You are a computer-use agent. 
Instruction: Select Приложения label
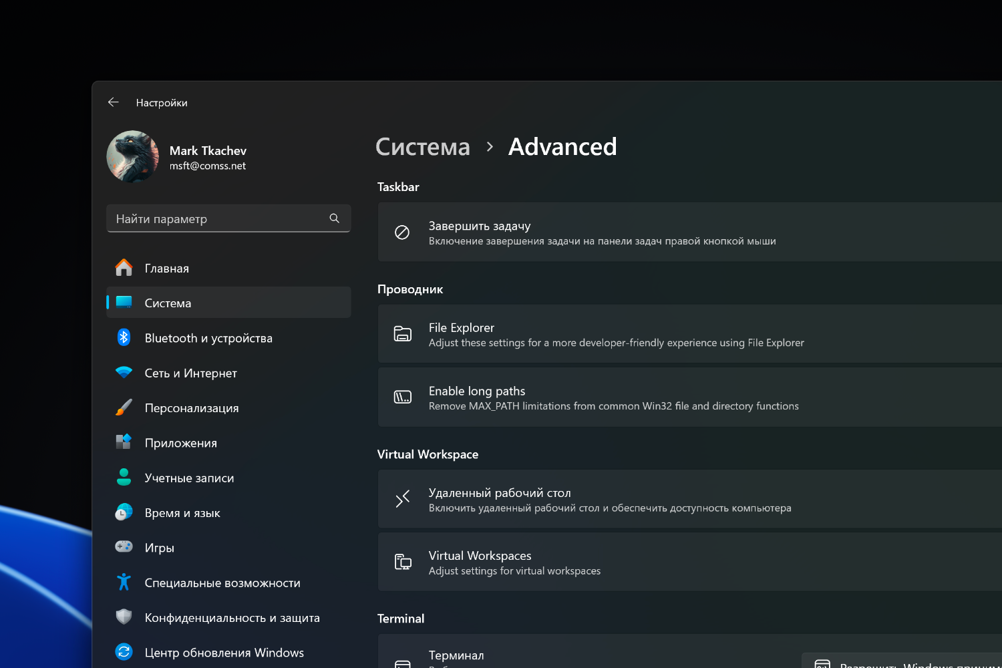point(181,443)
